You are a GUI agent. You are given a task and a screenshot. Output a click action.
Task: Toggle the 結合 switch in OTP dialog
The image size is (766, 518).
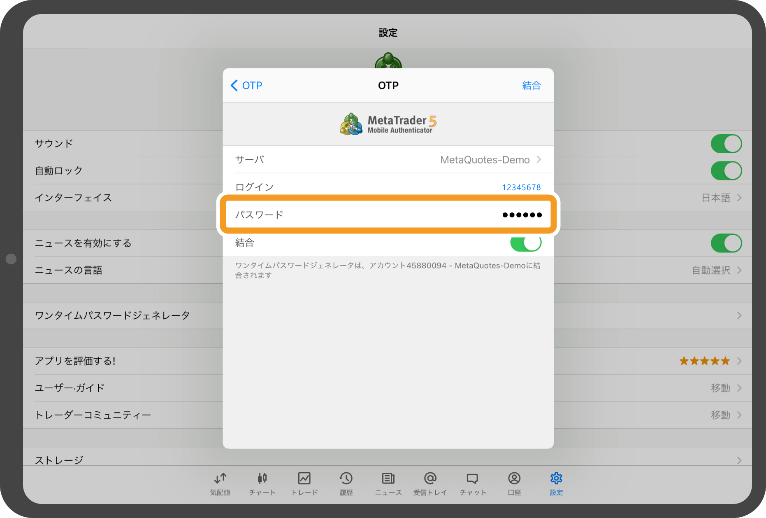tap(526, 243)
